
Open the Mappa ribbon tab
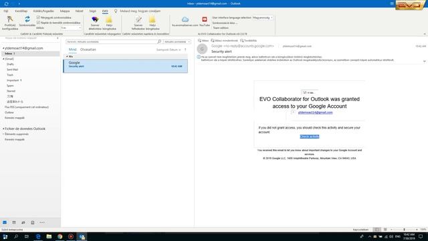[x=65, y=11]
